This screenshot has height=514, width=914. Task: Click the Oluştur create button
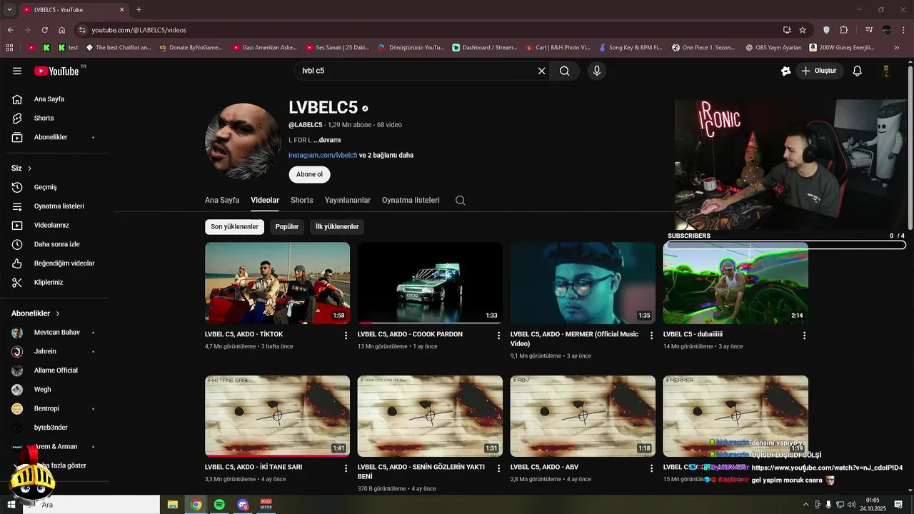point(819,71)
